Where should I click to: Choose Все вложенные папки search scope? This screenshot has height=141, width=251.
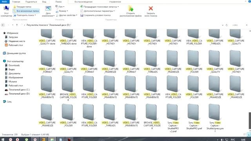tap(26, 11)
